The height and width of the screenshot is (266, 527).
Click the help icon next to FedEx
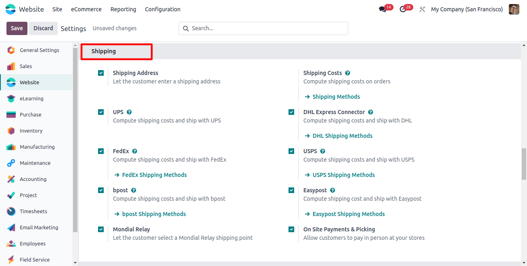click(x=135, y=151)
